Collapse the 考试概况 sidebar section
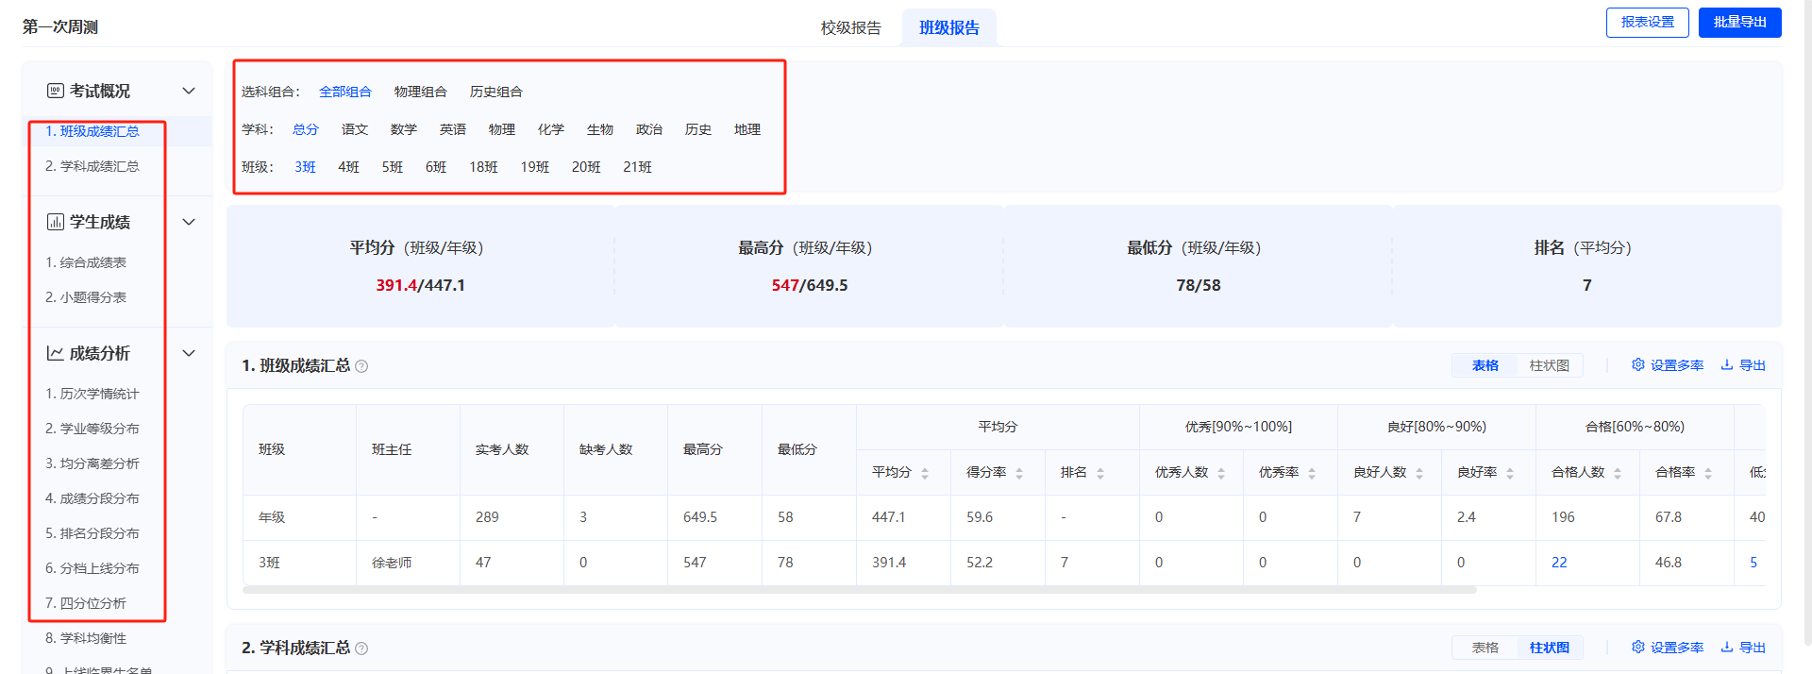1812x674 pixels. pos(189,91)
